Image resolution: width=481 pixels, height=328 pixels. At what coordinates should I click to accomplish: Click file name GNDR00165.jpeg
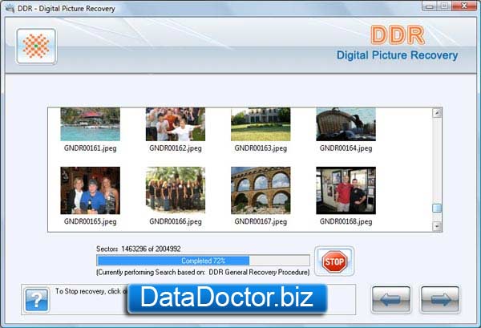(90, 221)
